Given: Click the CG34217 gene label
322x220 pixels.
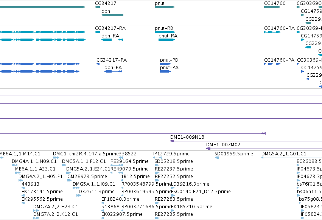Looking at the screenshot, I should point(106,3).
